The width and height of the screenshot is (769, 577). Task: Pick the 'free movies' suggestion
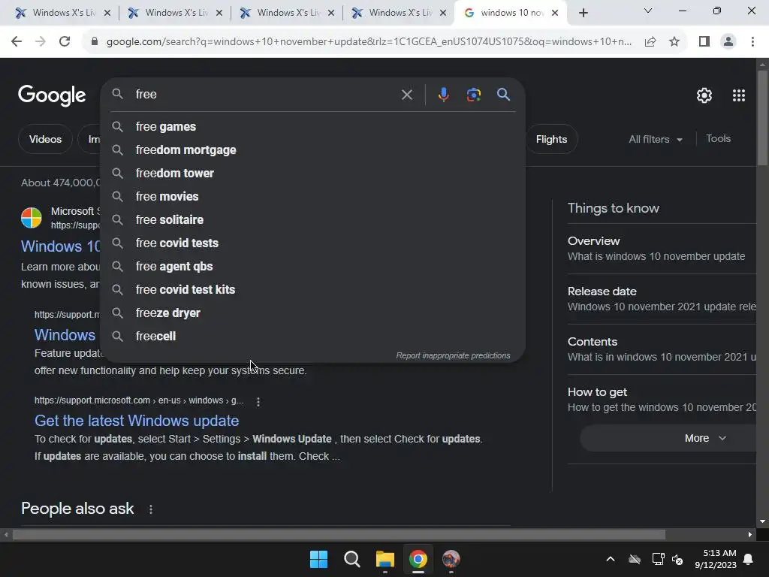(x=313, y=197)
